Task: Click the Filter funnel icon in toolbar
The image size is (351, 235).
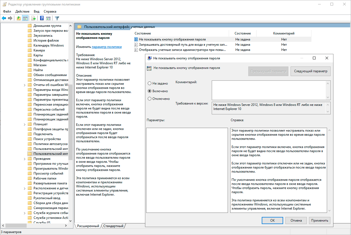Action: point(57,18)
